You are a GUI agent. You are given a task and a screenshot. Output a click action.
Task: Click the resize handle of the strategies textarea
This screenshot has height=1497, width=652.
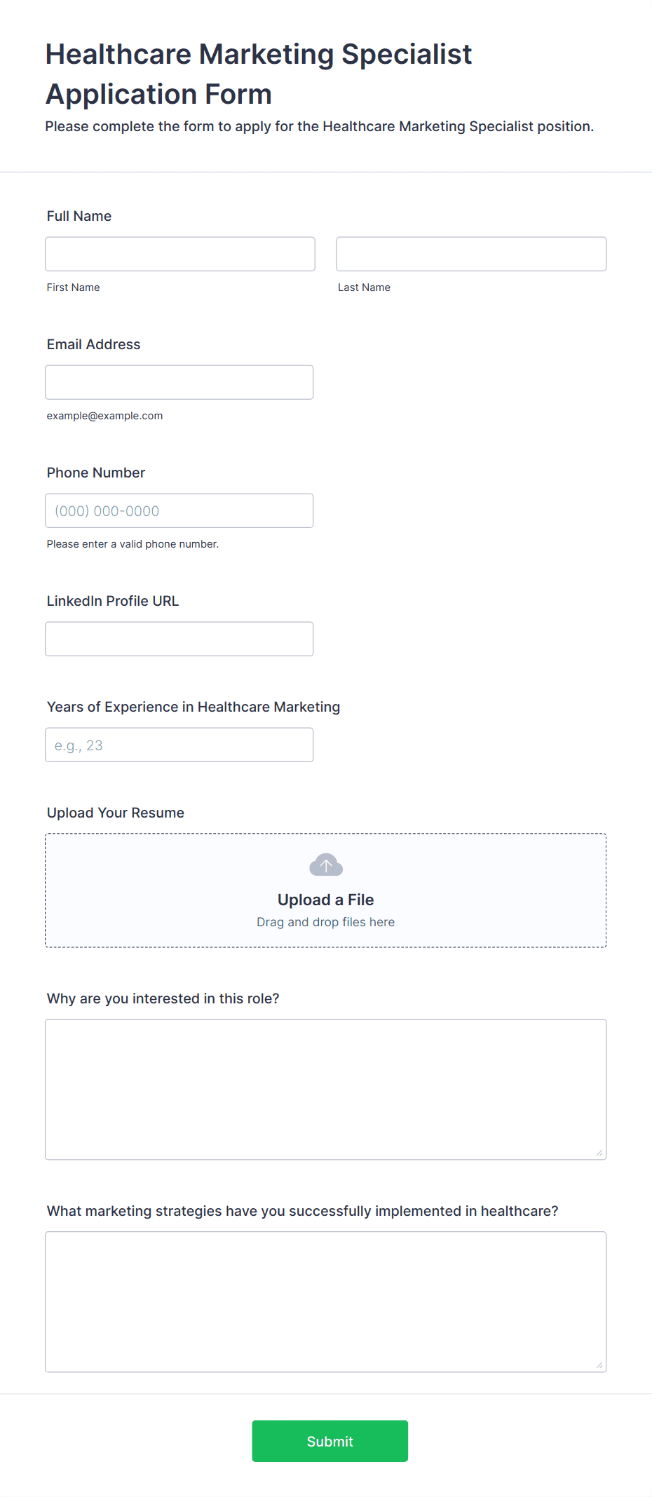pos(599,1365)
